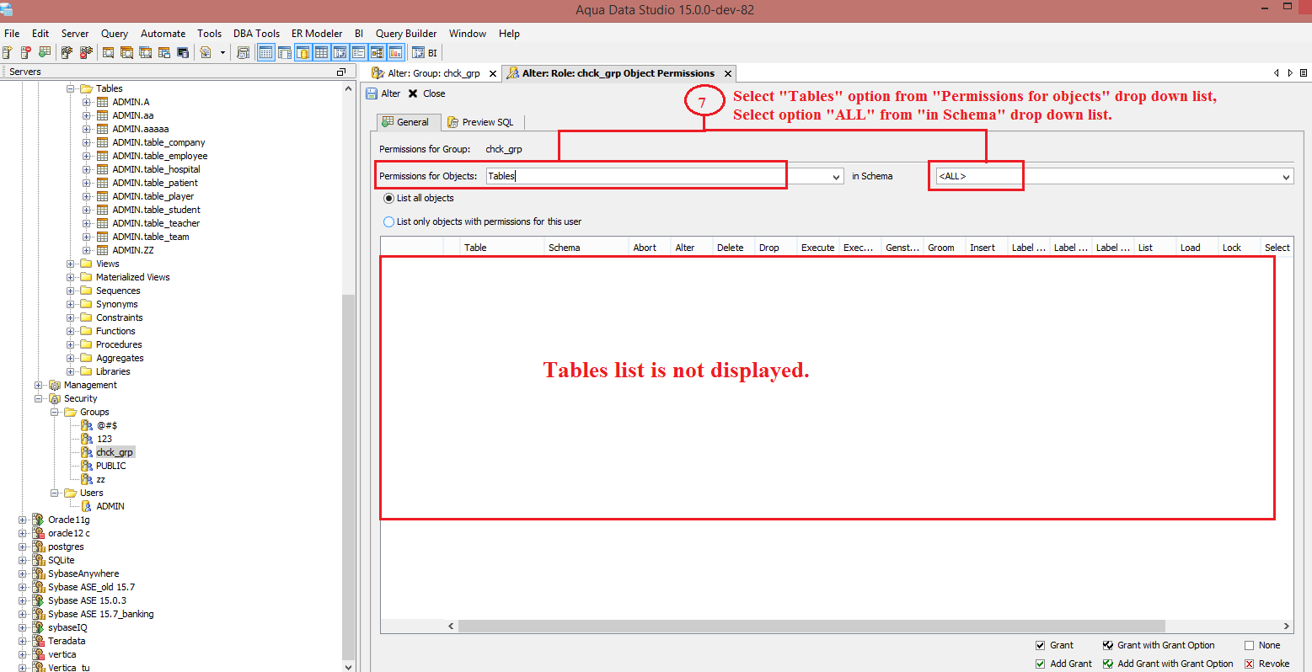This screenshot has width=1312, height=672.
Task: Click the vertica server icon
Action: pos(38,654)
